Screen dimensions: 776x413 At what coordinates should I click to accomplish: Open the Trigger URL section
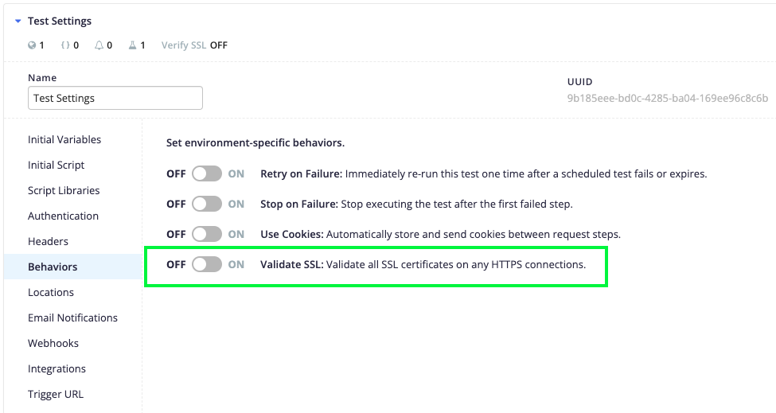pyautogui.click(x=56, y=394)
